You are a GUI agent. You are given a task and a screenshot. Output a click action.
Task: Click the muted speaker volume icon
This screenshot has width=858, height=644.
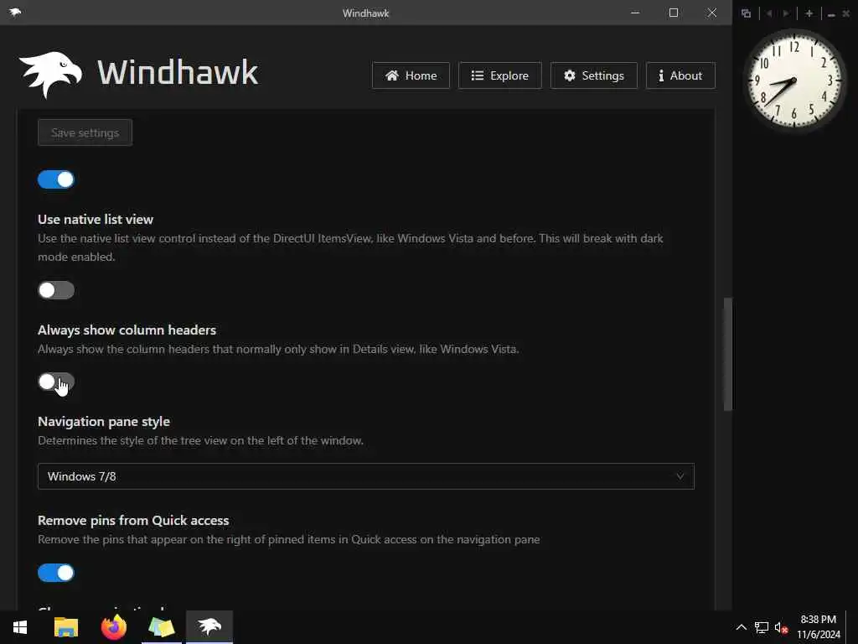pyautogui.click(x=781, y=627)
